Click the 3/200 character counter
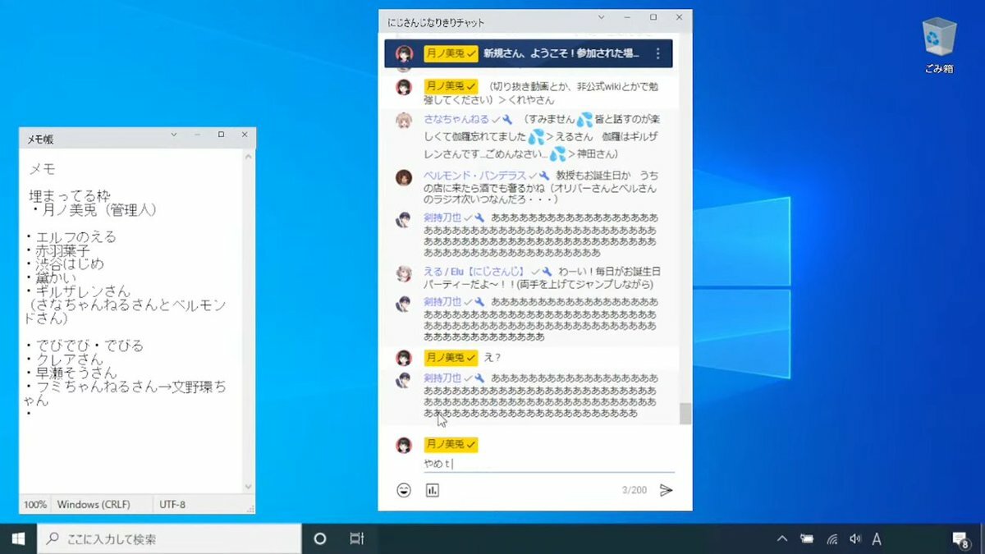This screenshot has width=985, height=554. [x=635, y=490]
